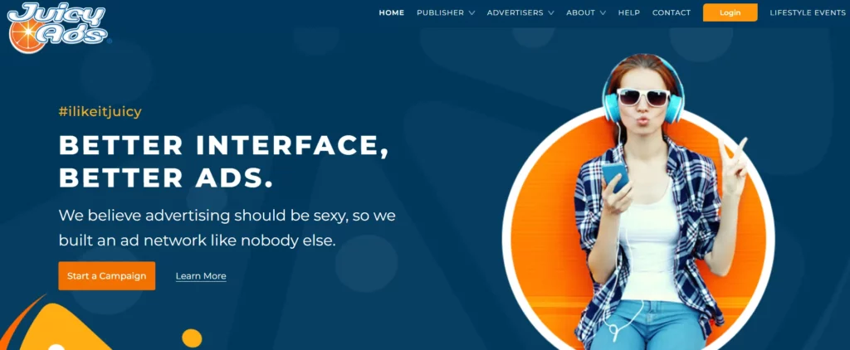The image size is (850, 350).
Task: Click the small orange circle graphic at bottom
Action: tap(192, 338)
